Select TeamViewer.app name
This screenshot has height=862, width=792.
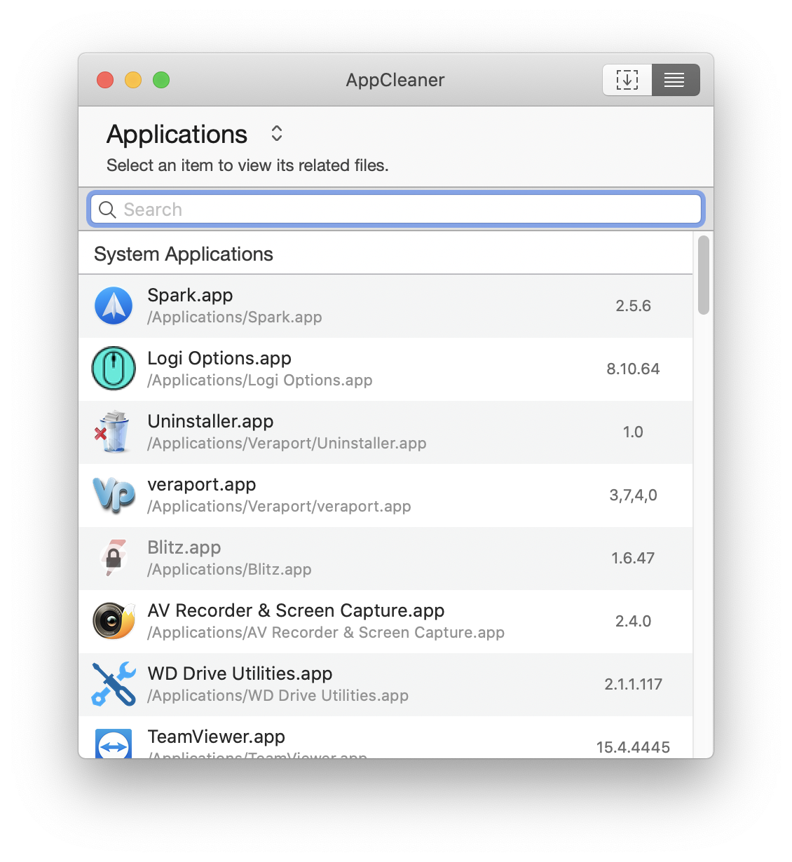coord(217,737)
